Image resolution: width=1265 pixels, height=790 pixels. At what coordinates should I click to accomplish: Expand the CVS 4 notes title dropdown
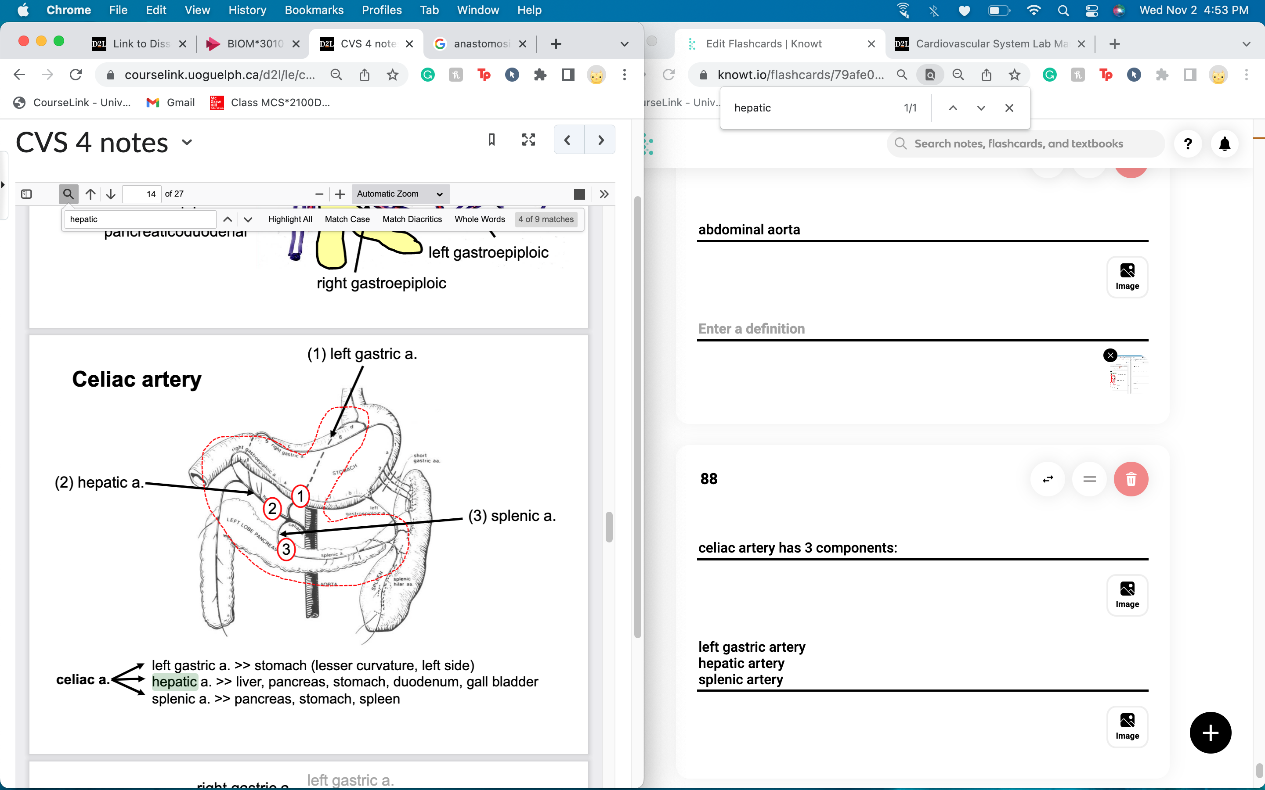187,142
